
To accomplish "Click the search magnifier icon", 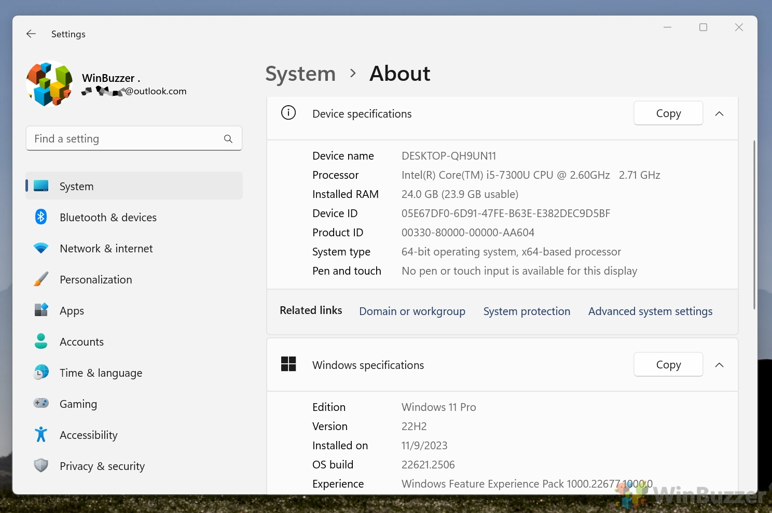I will tap(228, 139).
